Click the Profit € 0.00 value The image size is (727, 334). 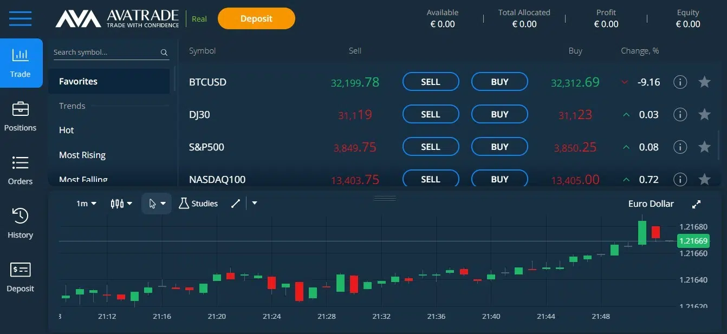coord(606,24)
